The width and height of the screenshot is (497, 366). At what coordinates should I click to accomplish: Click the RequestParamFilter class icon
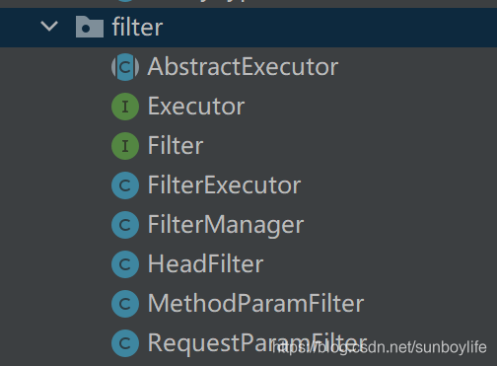125,343
